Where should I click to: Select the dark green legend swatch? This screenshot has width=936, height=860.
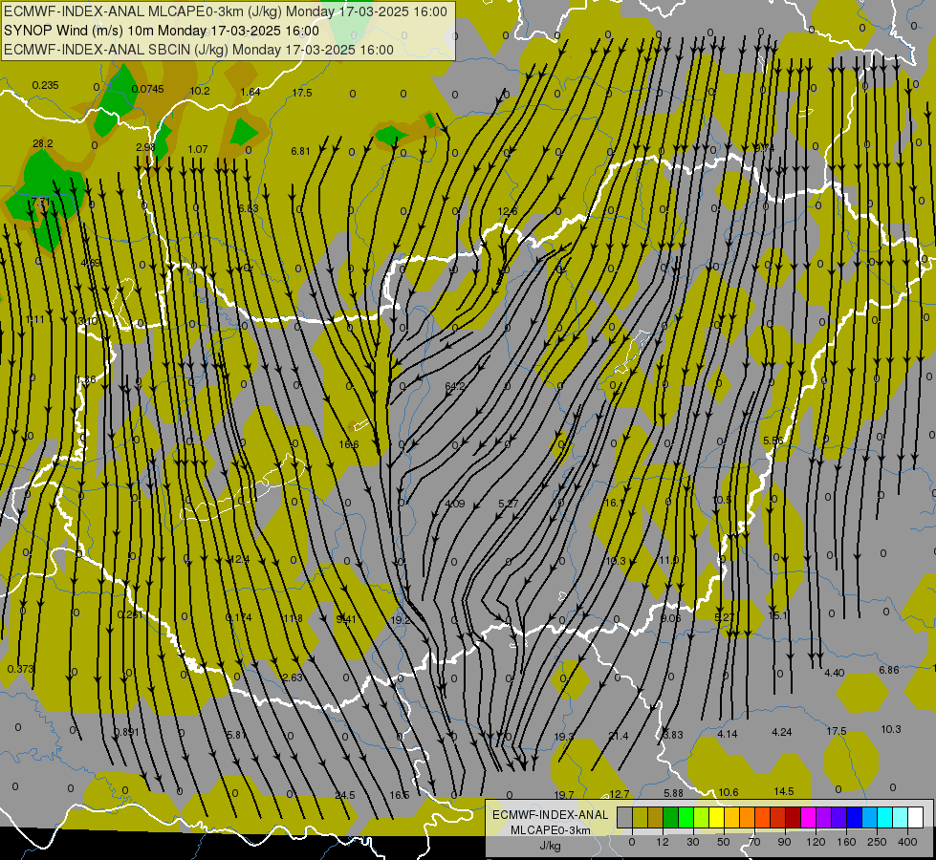(671, 818)
